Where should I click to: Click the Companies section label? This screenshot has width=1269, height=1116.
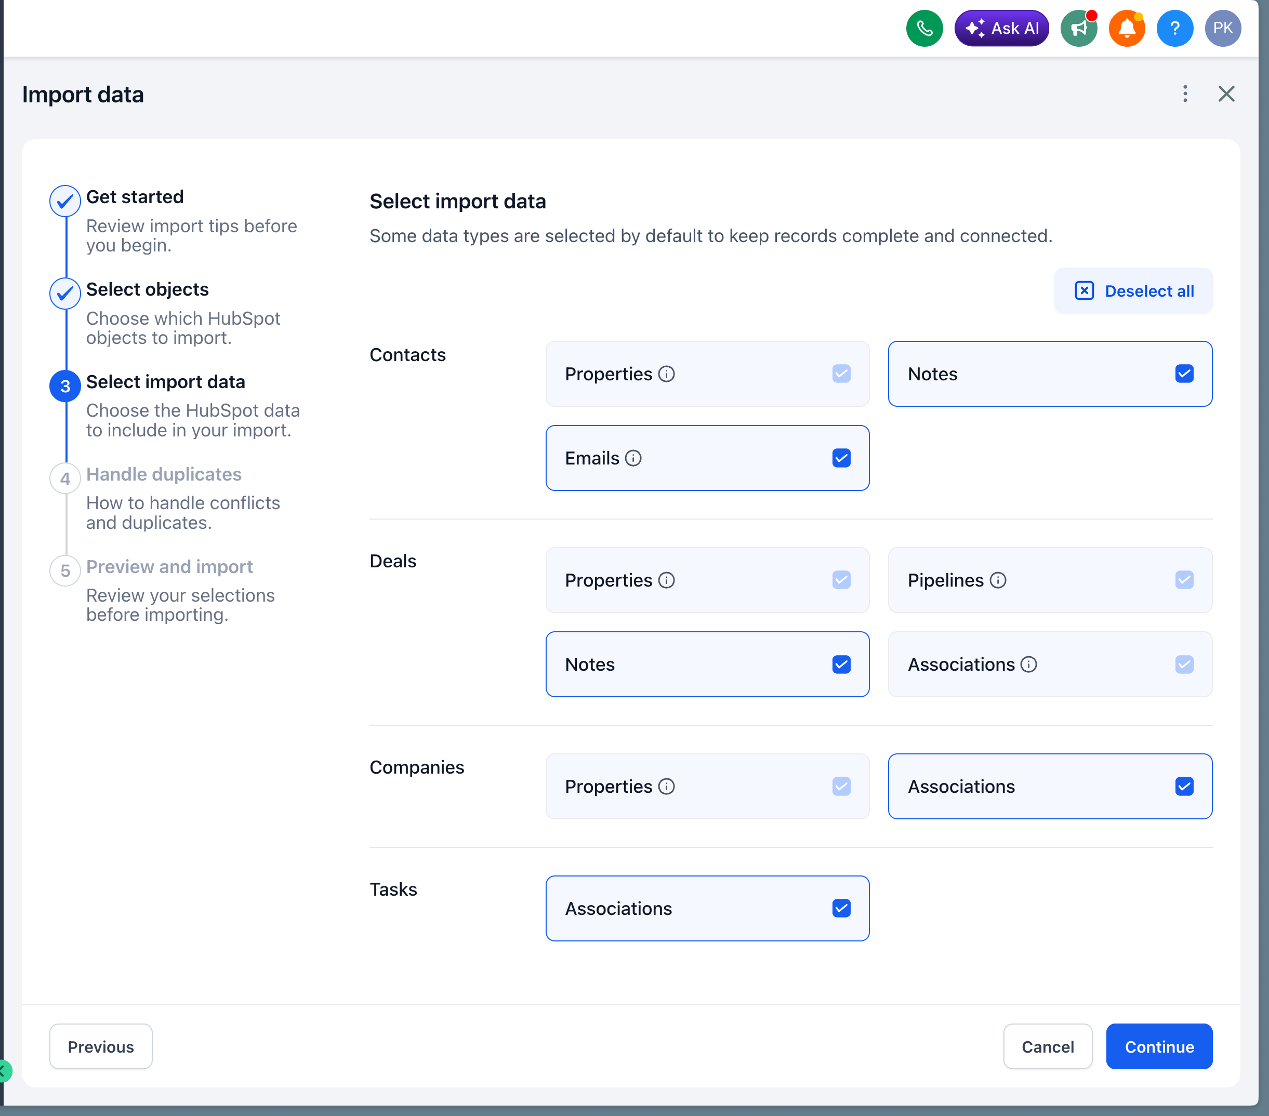[417, 767]
